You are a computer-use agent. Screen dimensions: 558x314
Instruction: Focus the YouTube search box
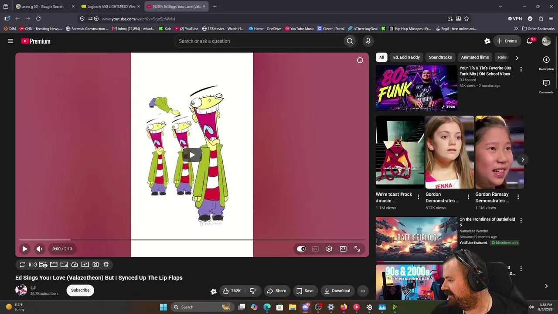coord(259,41)
